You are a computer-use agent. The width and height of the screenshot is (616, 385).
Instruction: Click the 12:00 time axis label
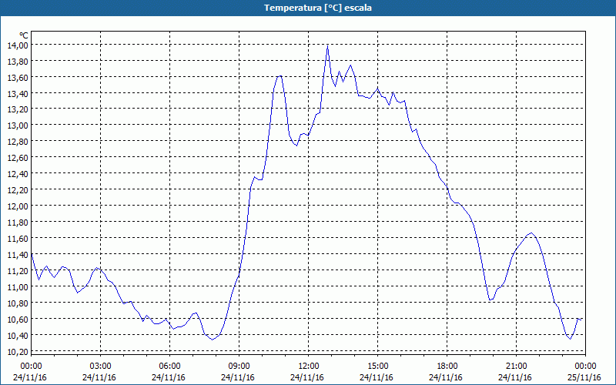pyautogui.click(x=309, y=367)
